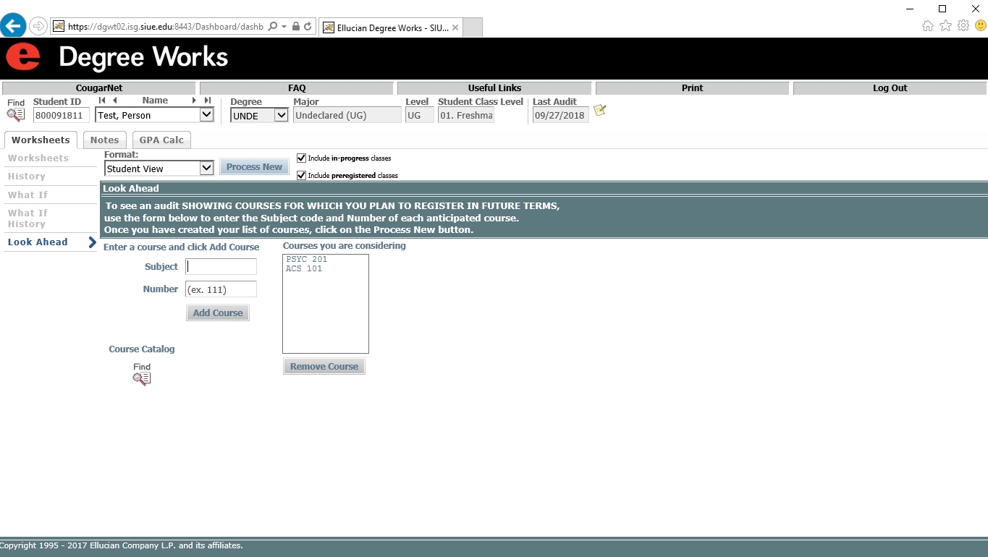This screenshot has width=988, height=557.
Task: Open the Format dropdown set to Student View
Action: point(206,168)
